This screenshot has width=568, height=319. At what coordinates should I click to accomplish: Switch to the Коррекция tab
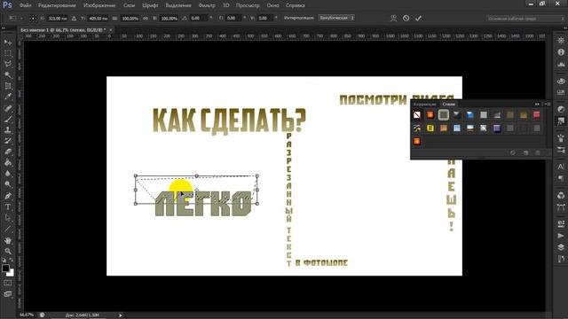click(425, 105)
